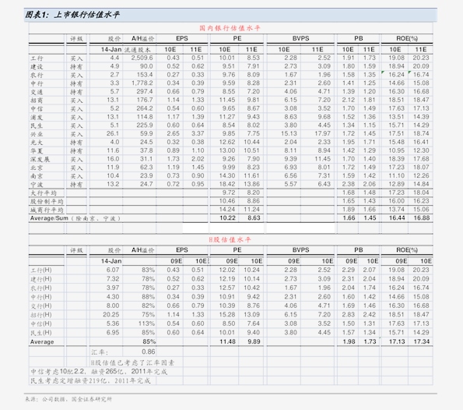The width and height of the screenshot is (463, 410).
Task: Select the 工行 row label
Action: click(37, 58)
